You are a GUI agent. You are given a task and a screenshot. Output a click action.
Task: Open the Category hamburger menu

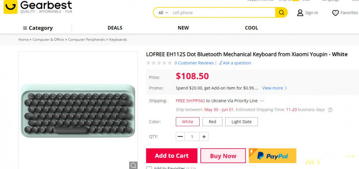pos(38,28)
